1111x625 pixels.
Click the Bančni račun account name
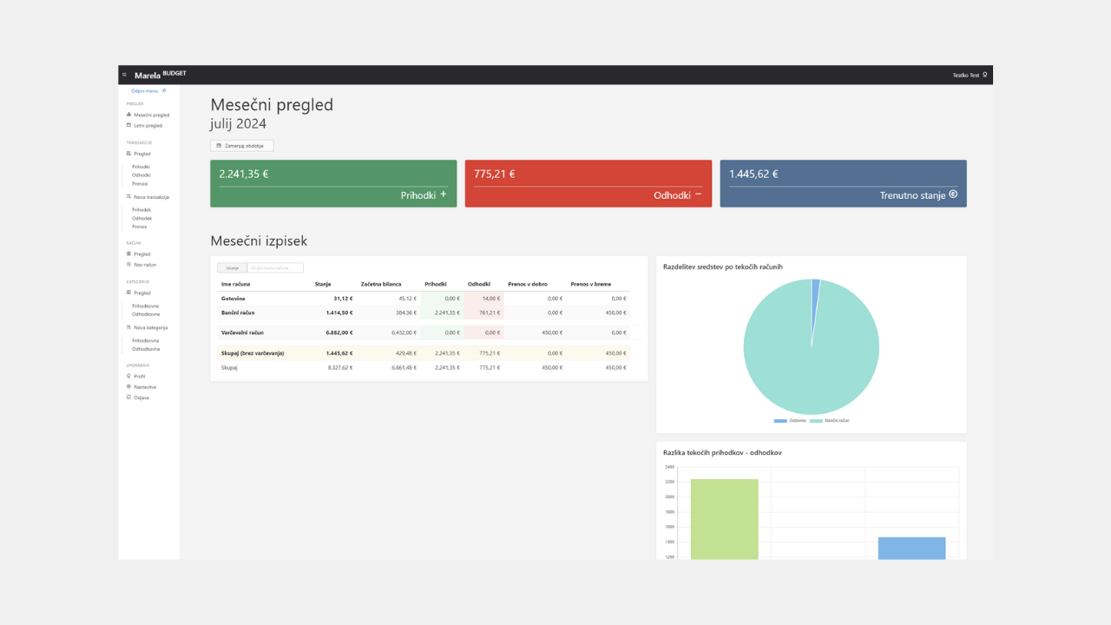coord(238,312)
